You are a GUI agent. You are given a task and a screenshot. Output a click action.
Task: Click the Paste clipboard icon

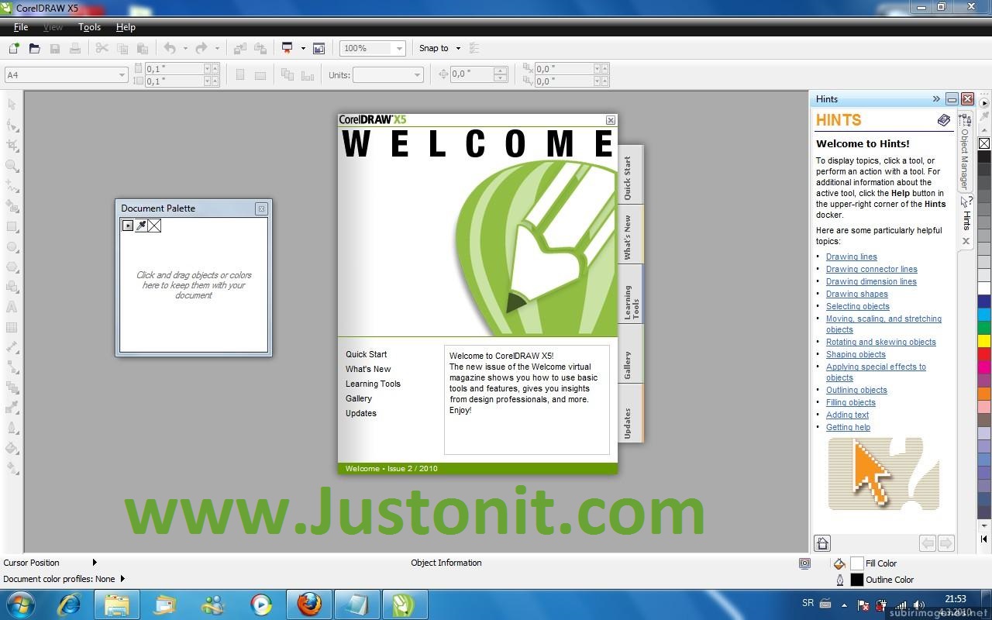(x=143, y=48)
